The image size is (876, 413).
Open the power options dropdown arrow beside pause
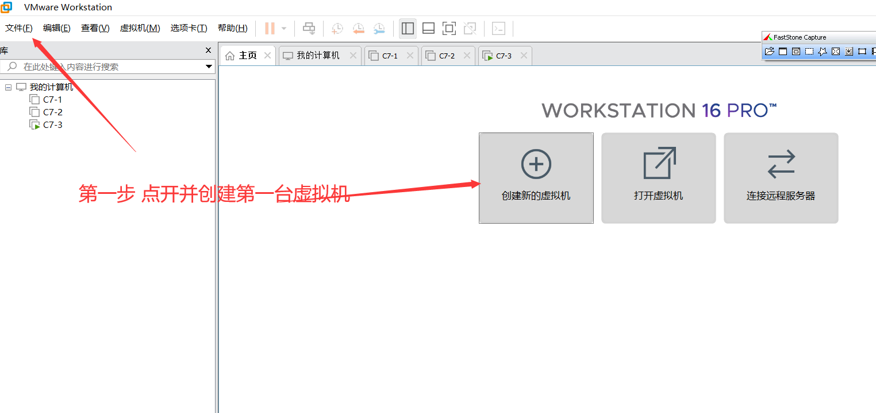pyautogui.click(x=283, y=28)
